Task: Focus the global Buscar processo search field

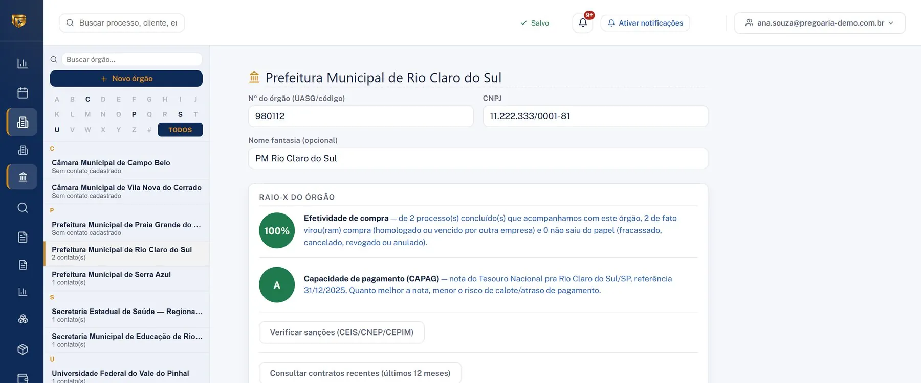Action: (x=122, y=23)
